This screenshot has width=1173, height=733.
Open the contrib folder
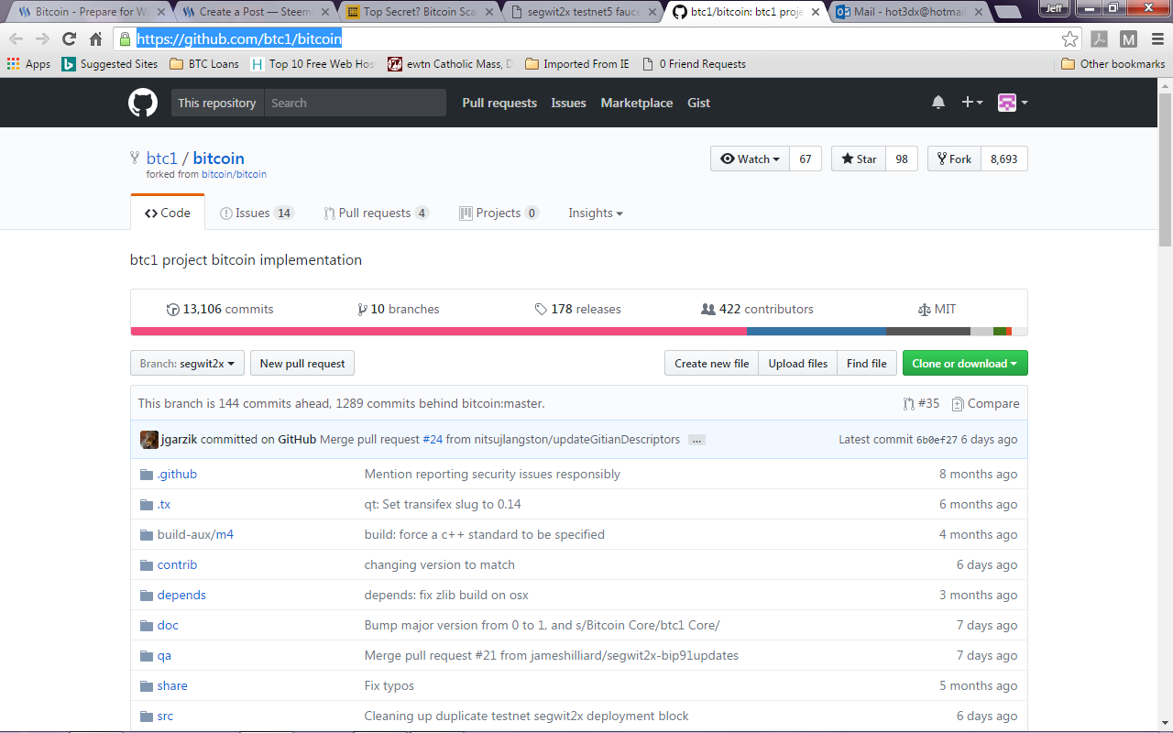pos(177,564)
